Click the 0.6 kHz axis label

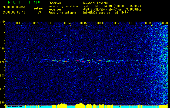tap(2, 103)
